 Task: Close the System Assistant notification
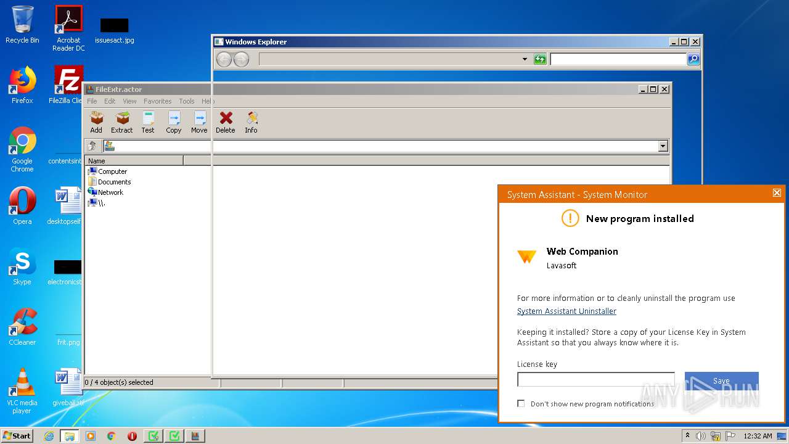coord(777,193)
